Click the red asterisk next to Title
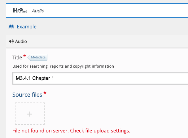 point(24,56)
